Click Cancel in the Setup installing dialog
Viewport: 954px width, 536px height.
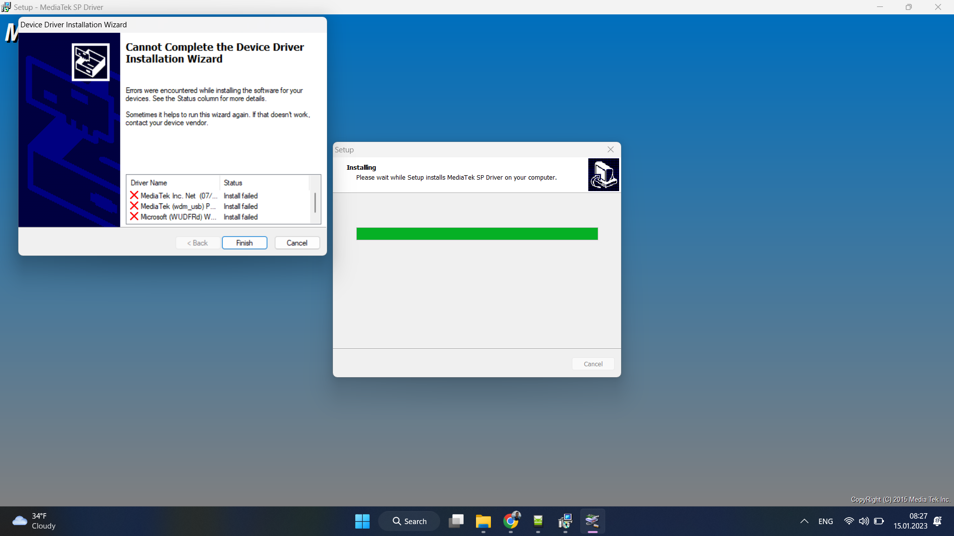593,364
